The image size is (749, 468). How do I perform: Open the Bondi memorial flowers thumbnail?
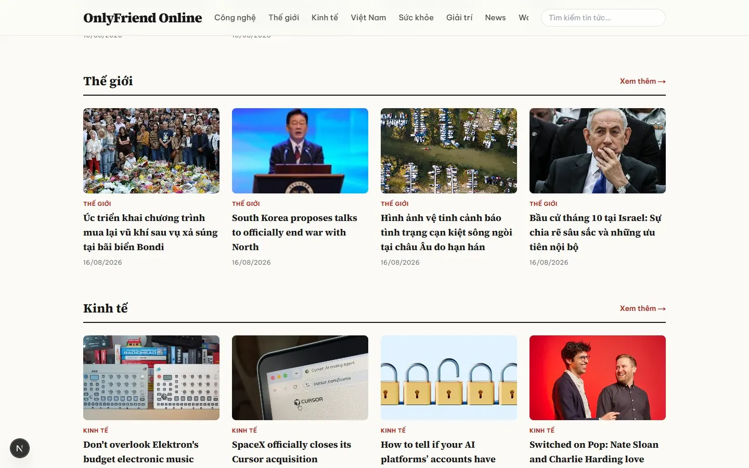point(151,151)
